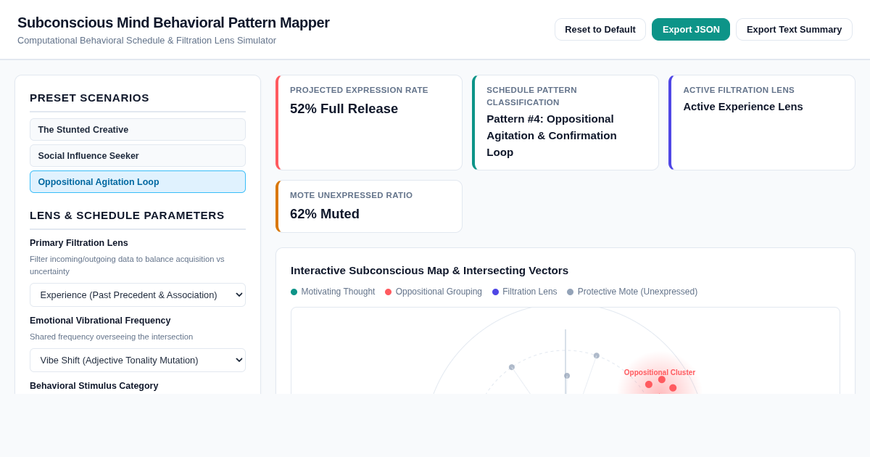Click the Active Filtration Lens card
870x457 pixels.
coord(762,123)
